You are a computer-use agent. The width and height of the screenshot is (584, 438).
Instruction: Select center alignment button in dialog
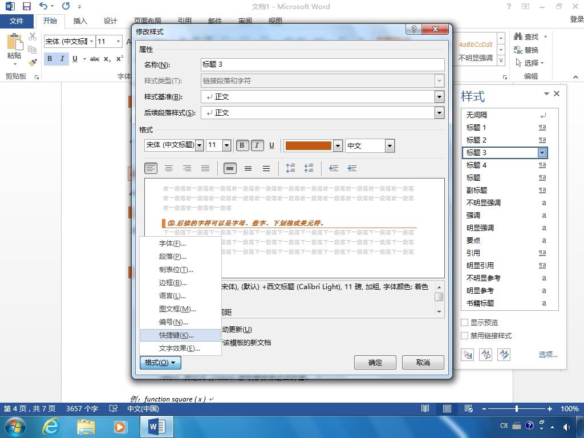tap(169, 168)
